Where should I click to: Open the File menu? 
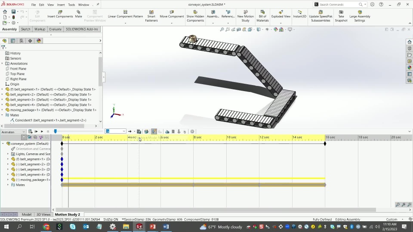[34, 5]
